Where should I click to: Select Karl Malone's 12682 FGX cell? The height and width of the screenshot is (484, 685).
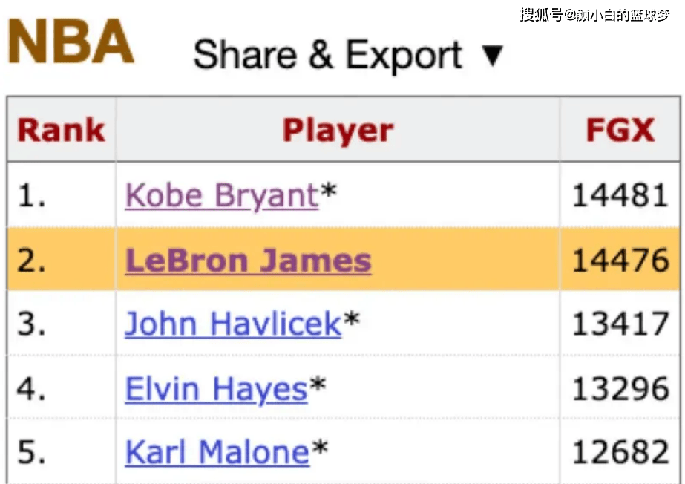620,452
